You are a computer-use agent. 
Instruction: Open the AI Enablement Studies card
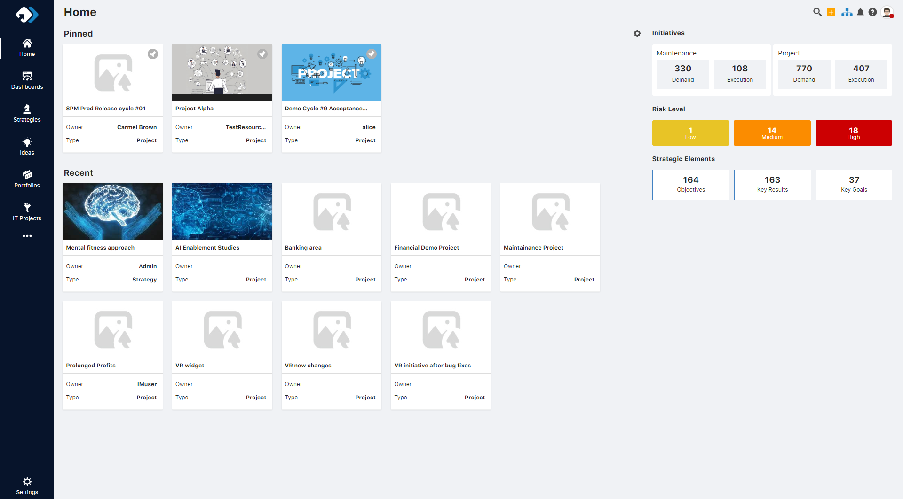pyautogui.click(x=222, y=237)
